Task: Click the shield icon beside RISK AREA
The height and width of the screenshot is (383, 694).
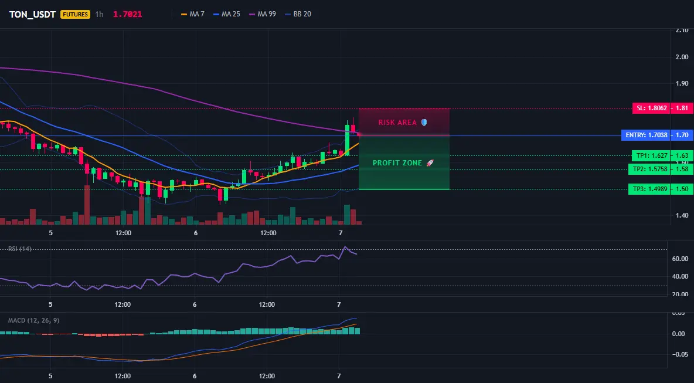Action: [424, 122]
